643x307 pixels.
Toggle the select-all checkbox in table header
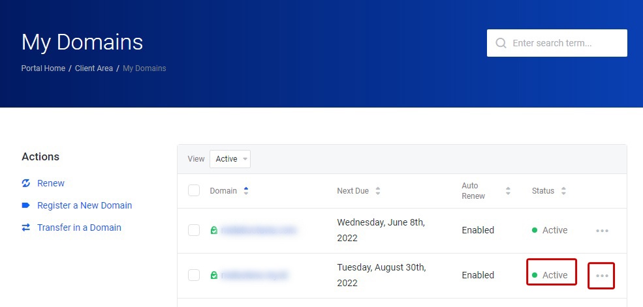point(194,190)
